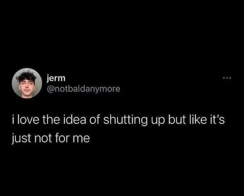Open the profile via display name jerm

point(56,78)
